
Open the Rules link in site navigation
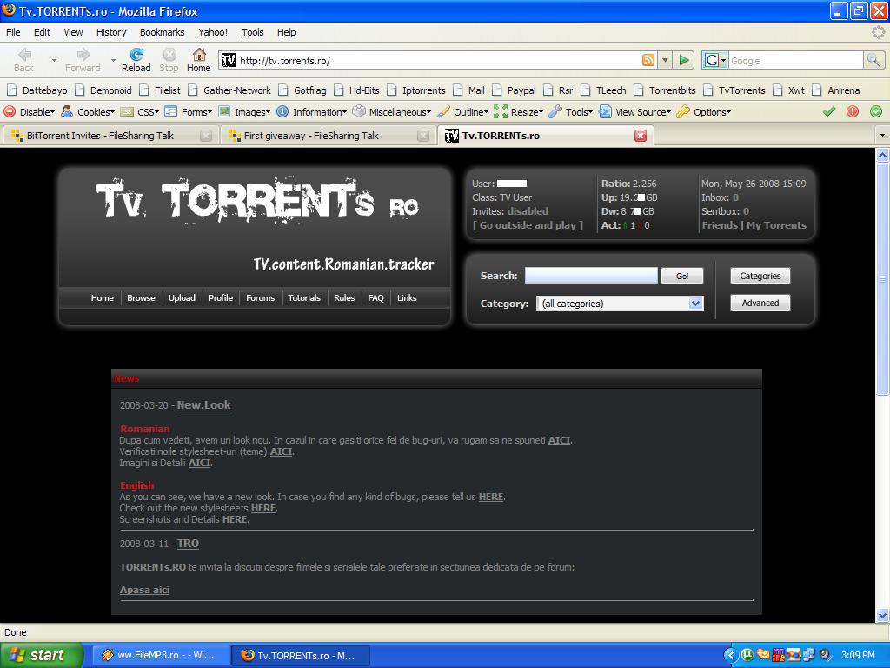344,297
